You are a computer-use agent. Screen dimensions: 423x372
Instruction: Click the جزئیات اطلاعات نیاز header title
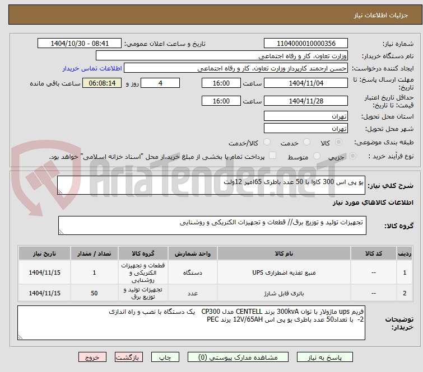[380, 15]
